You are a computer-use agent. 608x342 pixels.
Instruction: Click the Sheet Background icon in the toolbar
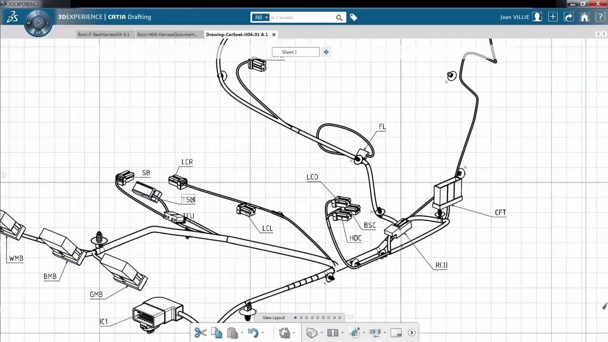396,332
